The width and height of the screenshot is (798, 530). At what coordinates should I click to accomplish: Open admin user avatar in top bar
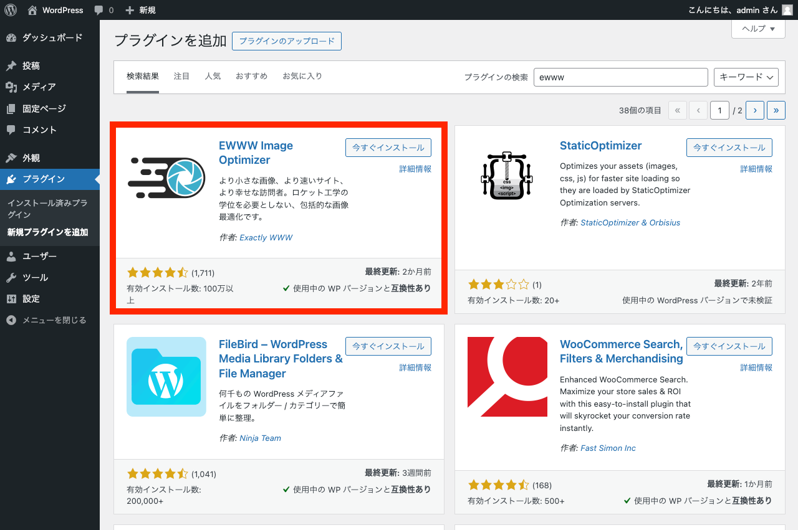(x=787, y=10)
